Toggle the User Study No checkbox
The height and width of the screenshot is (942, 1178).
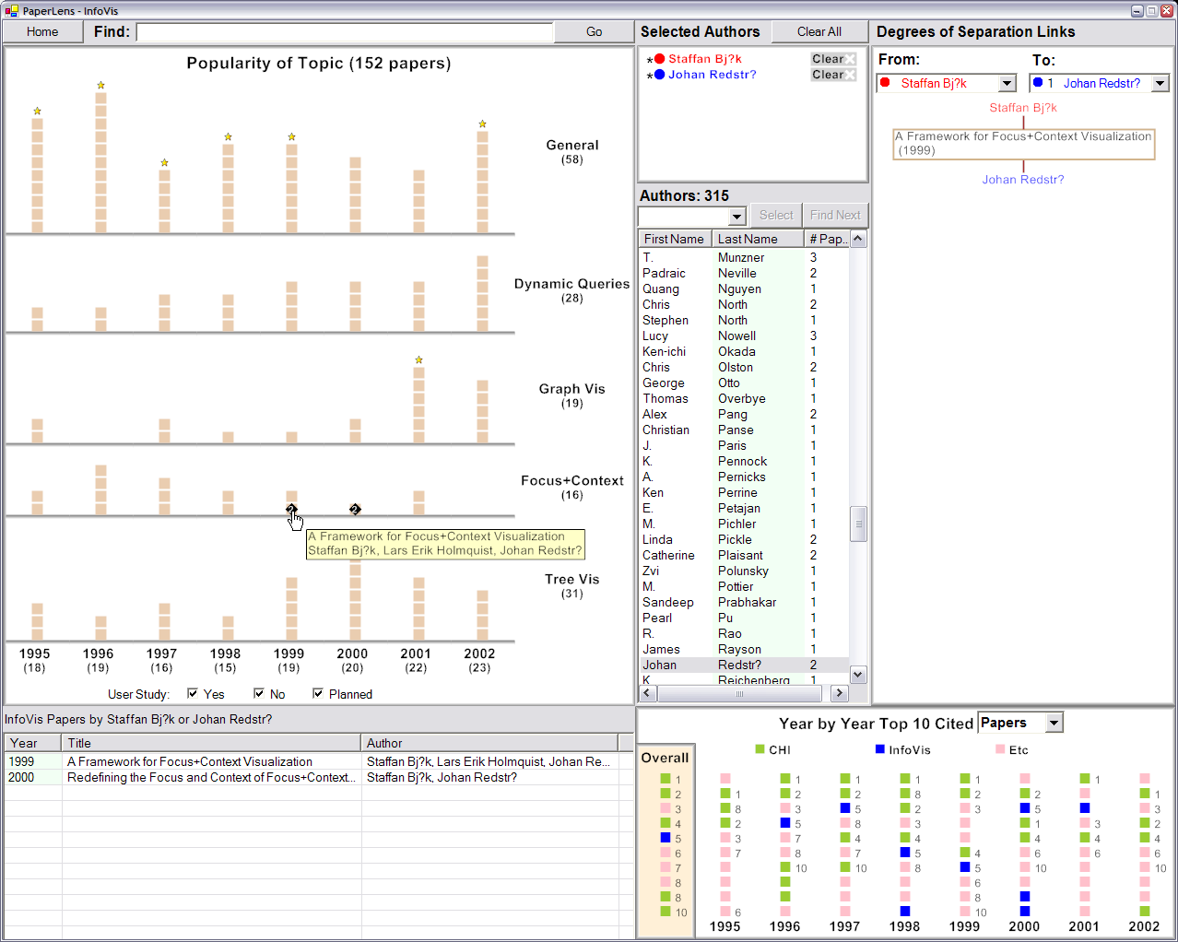pyautogui.click(x=259, y=693)
